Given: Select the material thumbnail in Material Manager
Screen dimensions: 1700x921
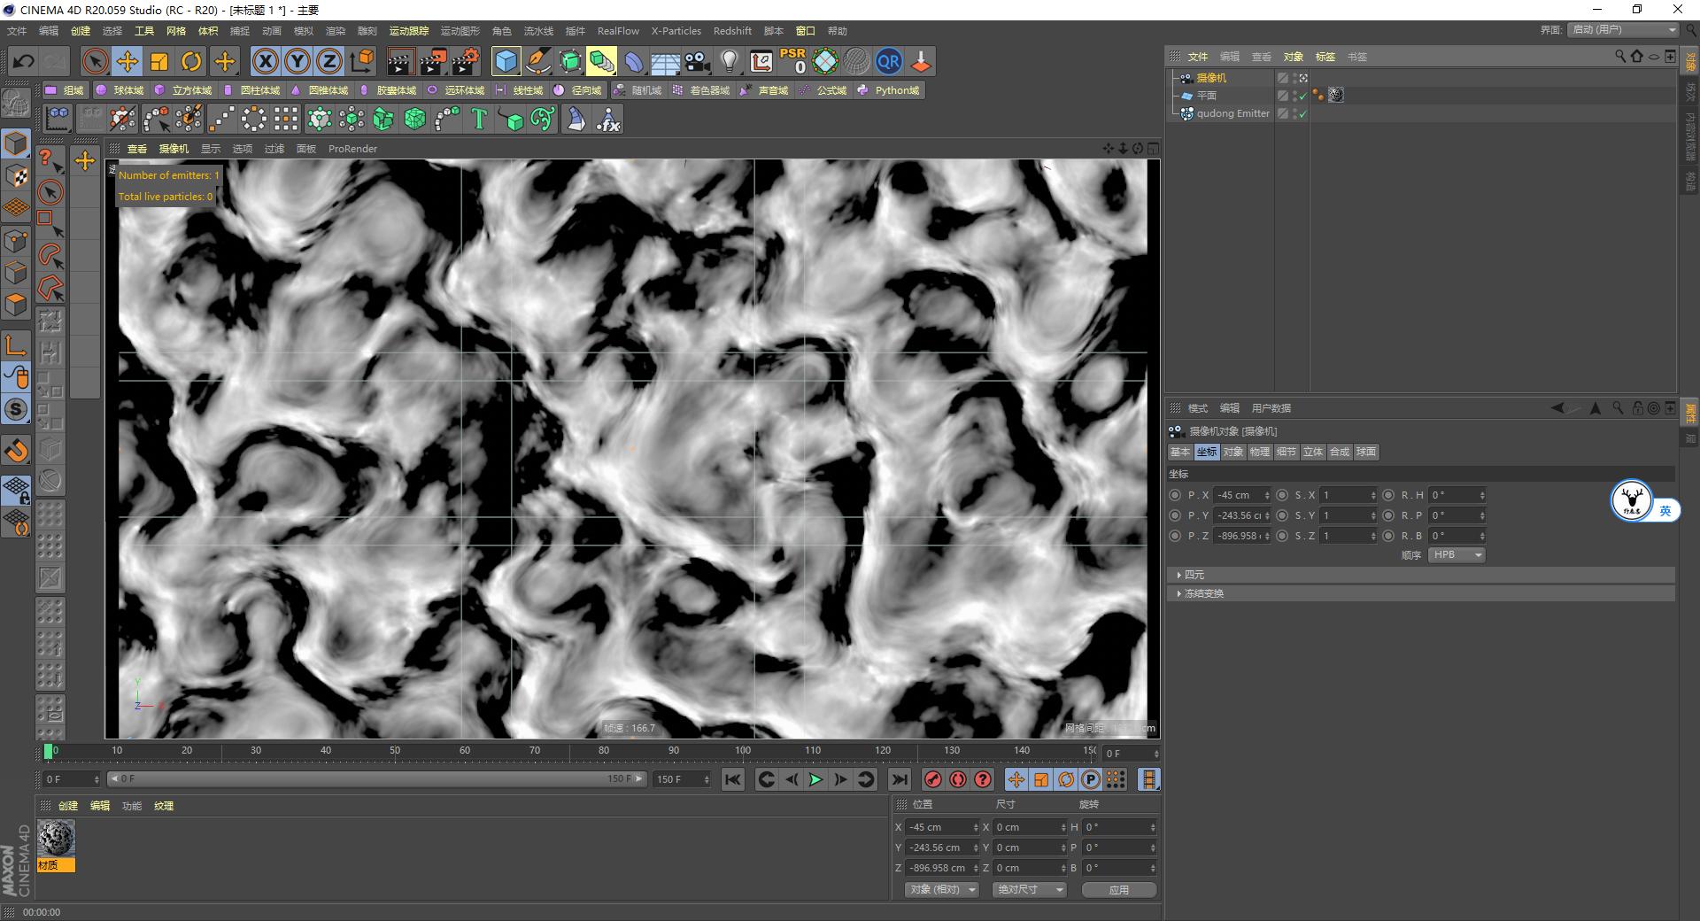Looking at the screenshot, I should (57, 837).
